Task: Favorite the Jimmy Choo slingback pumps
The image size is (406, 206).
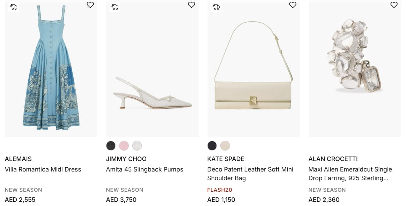Action: coord(191,5)
